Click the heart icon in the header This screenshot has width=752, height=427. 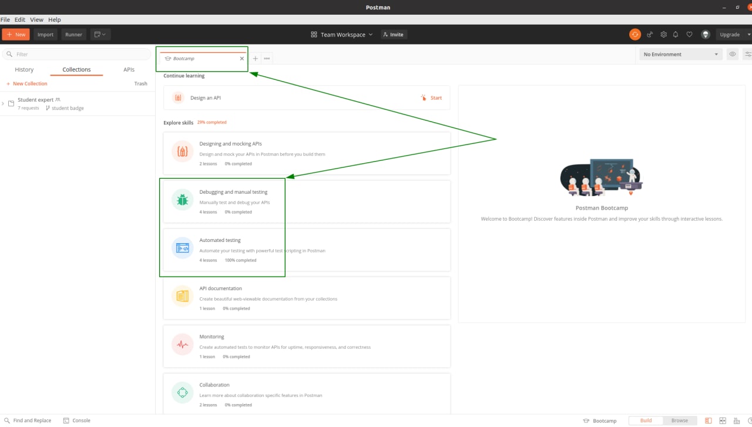click(690, 35)
